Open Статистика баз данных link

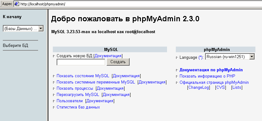click(78, 107)
